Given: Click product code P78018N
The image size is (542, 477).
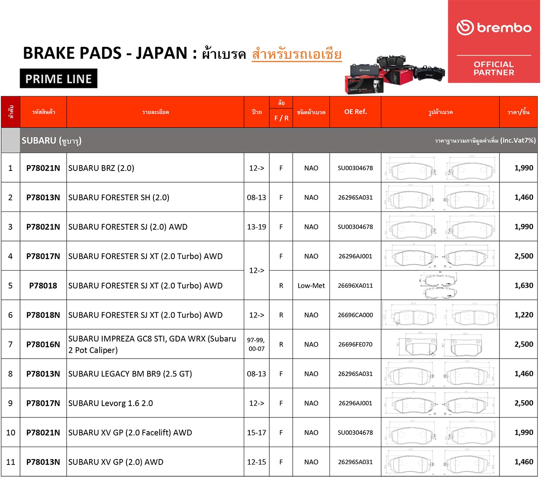Looking at the screenshot, I should pyautogui.click(x=43, y=315).
